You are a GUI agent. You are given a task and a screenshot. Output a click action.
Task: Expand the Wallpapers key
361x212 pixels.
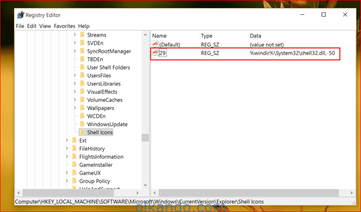click(x=75, y=108)
